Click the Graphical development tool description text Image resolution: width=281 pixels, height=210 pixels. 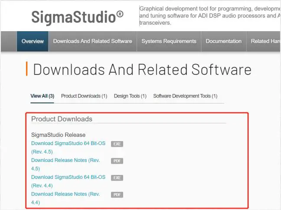pos(210,16)
